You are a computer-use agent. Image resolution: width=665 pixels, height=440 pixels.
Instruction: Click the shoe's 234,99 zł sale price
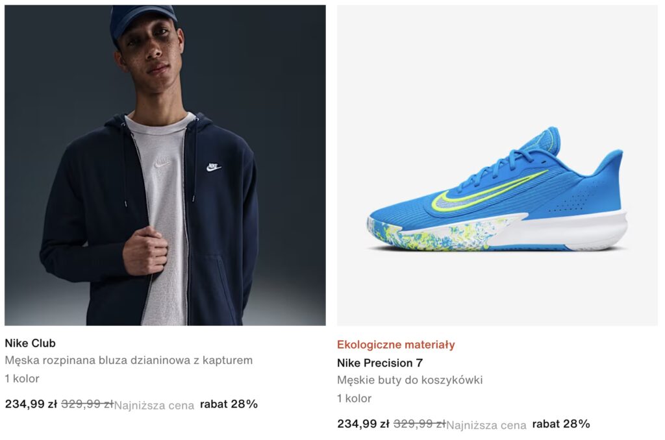click(363, 424)
